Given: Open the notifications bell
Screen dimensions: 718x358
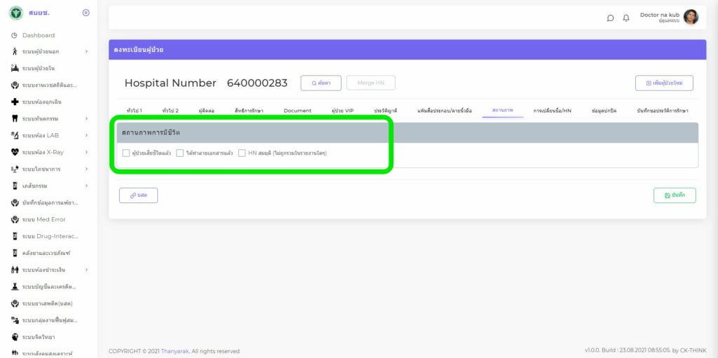Looking at the screenshot, I should pos(626,18).
